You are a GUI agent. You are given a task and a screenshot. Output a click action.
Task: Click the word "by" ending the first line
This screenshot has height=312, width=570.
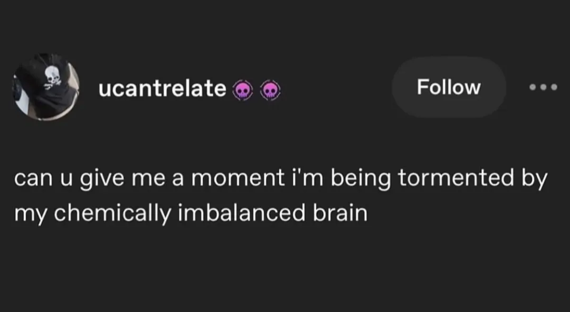537,180
